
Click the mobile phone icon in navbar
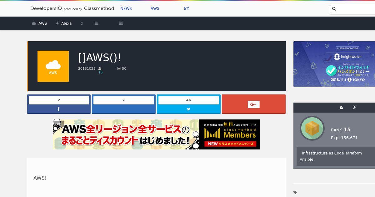pyautogui.click(x=82, y=23)
